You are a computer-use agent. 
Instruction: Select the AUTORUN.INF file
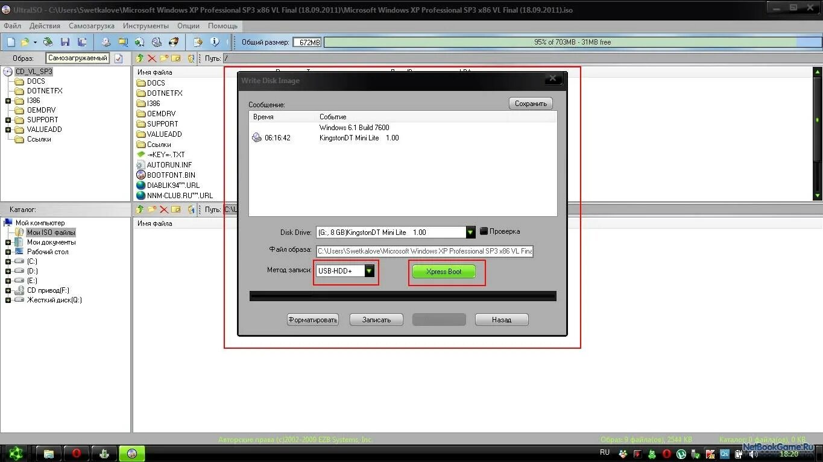click(x=169, y=164)
